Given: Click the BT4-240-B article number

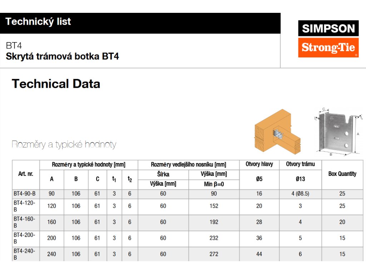Looking at the screenshot, I should point(25,254).
